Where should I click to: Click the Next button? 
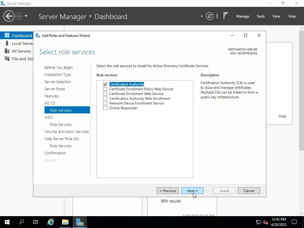pyautogui.click(x=192, y=191)
